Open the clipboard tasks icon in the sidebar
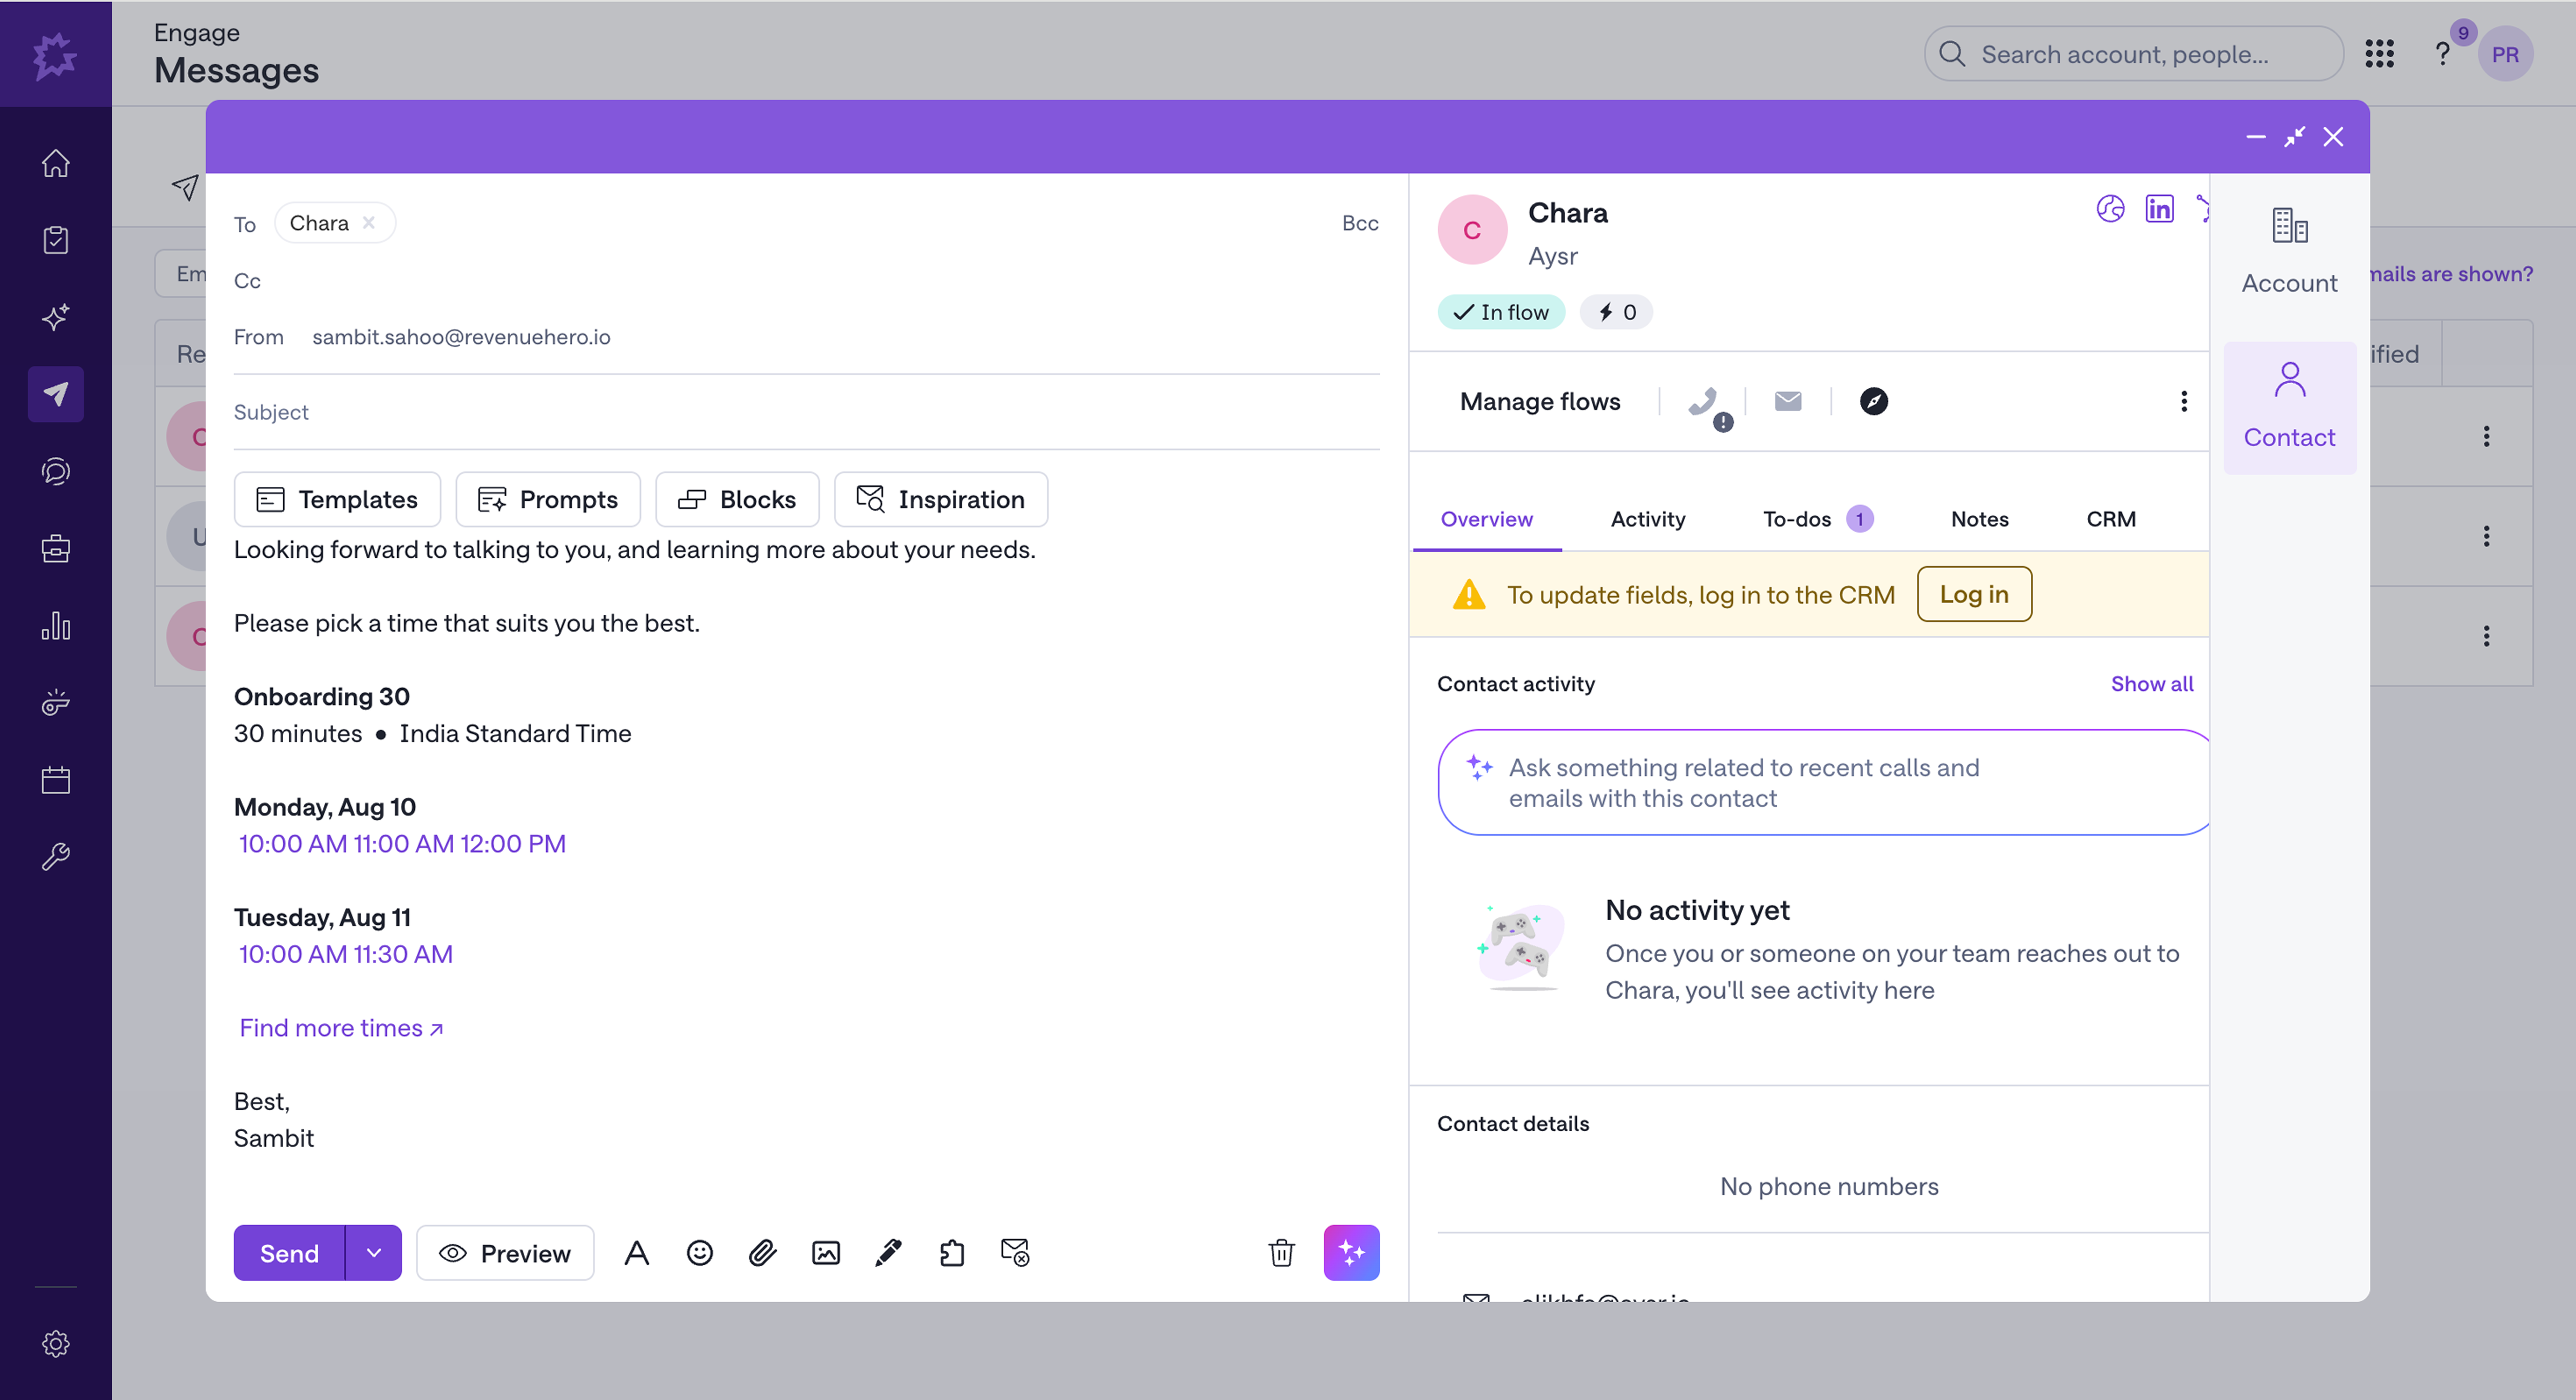The width and height of the screenshot is (2576, 1400). (x=56, y=240)
